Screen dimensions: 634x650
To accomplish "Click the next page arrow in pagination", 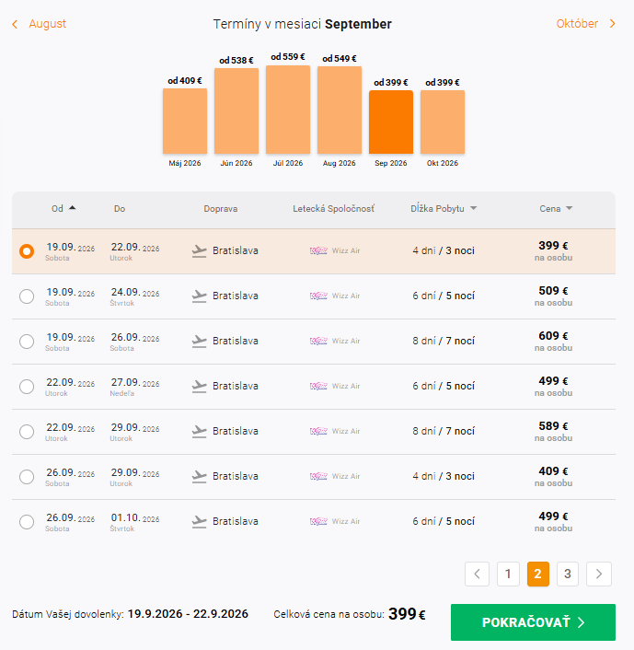I will click(x=599, y=575).
